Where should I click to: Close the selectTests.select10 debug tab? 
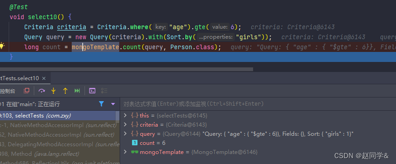pos(44,78)
